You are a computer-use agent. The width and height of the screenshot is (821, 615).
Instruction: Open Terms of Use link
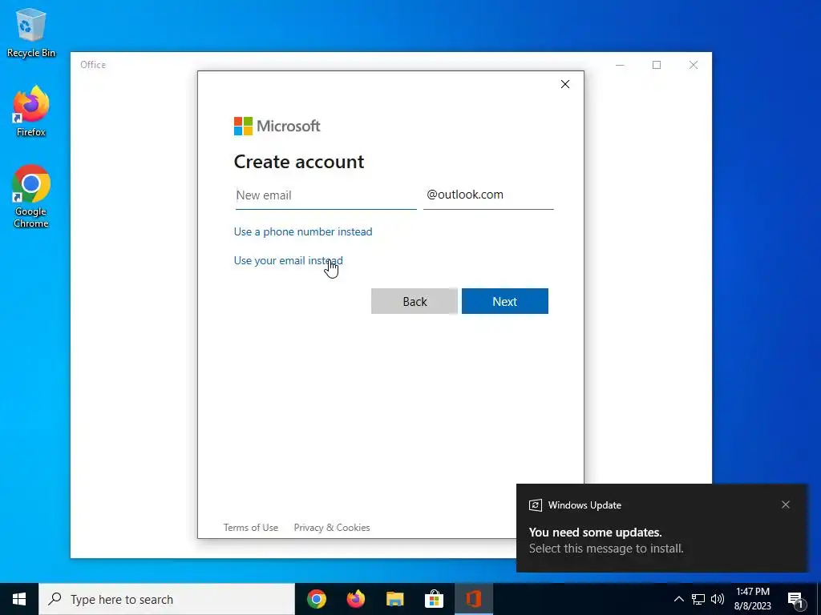(251, 528)
